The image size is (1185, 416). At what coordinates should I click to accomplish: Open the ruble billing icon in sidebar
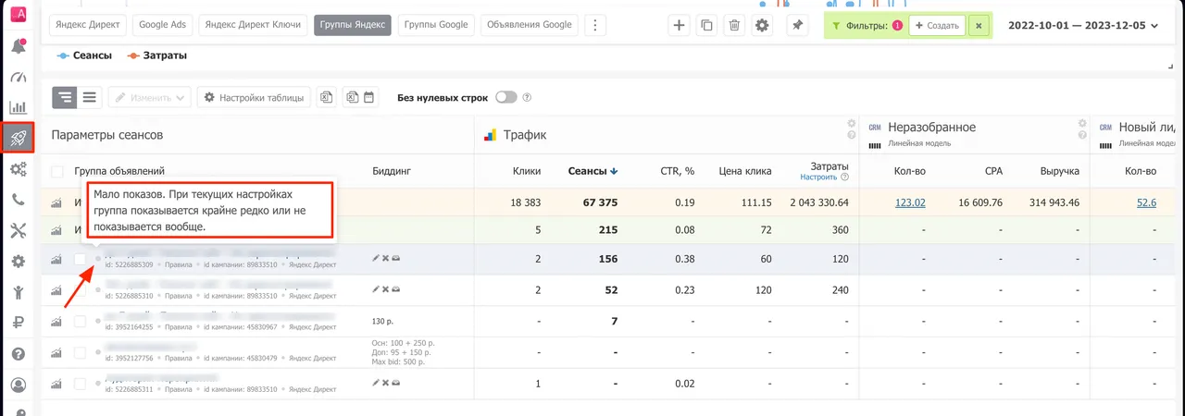18,324
